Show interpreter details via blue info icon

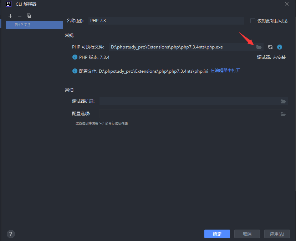pyautogui.click(x=280, y=47)
